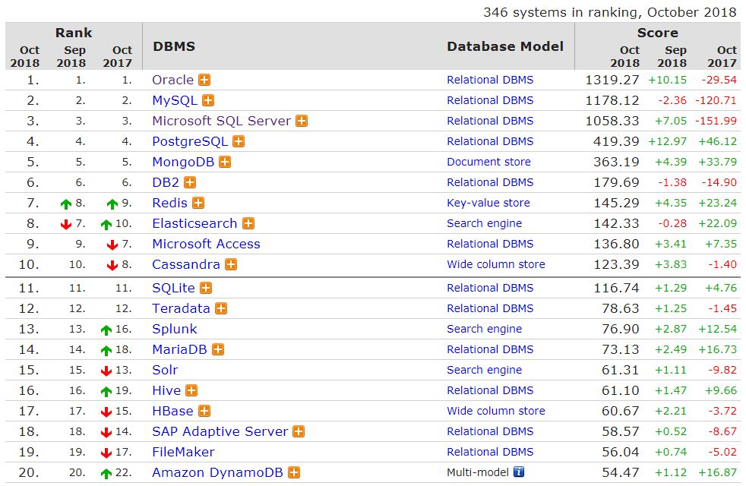Click the '346 systems in ranking, October 2018' text

tap(610, 12)
